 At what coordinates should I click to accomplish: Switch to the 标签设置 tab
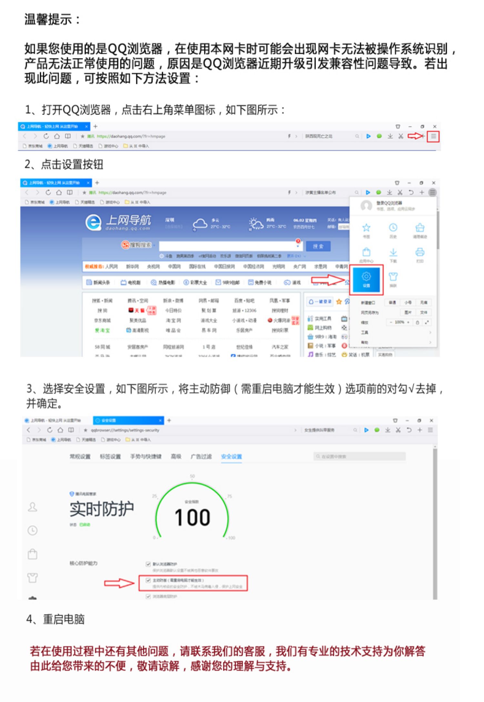tap(110, 456)
